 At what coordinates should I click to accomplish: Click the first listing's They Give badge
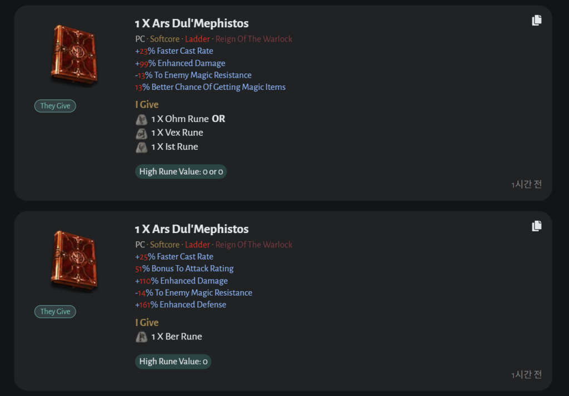point(55,106)
